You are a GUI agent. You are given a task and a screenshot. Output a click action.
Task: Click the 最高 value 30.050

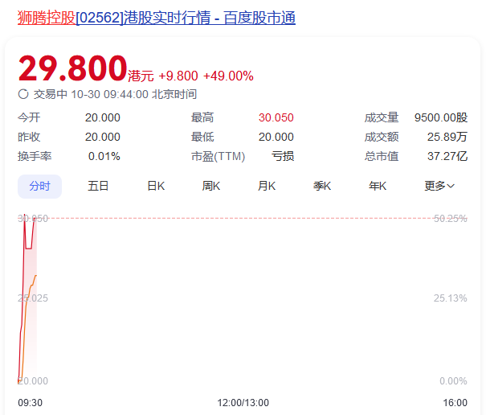pos(276,117)
